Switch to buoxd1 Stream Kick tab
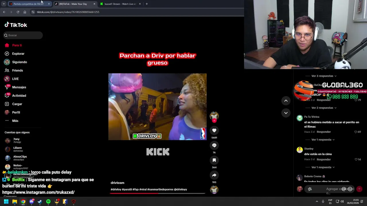The width and height of the screenshot is (367, 206). (x=120, y=4)
